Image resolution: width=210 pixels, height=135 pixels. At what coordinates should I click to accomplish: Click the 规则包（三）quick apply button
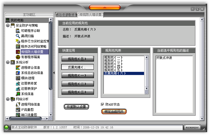[x=78, y=92]
